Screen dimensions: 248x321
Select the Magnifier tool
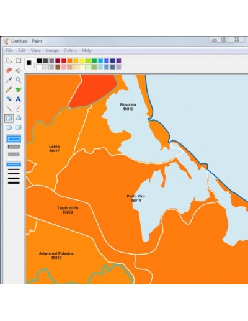[19, 79]
